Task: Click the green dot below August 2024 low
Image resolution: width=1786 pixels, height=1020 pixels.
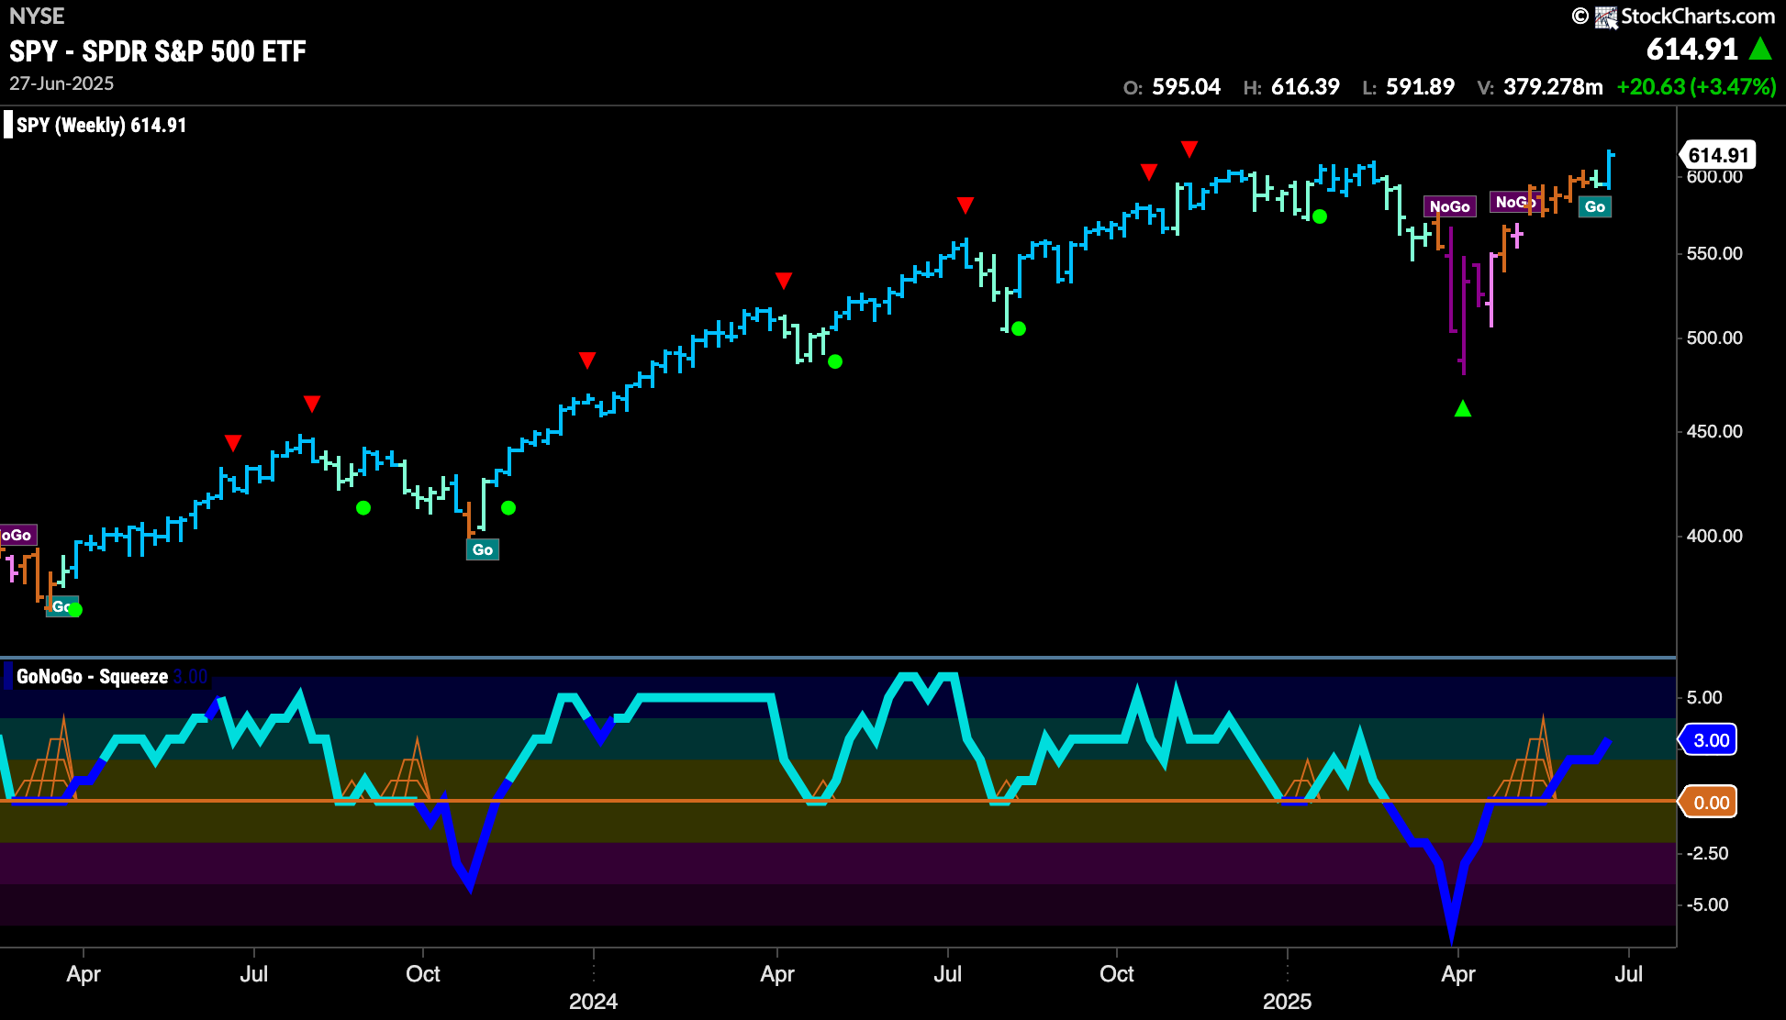Action: coord(1019,328)
